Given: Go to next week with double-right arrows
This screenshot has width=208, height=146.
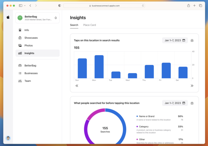Looking at the screenshot, I should (x=192, y=86).
